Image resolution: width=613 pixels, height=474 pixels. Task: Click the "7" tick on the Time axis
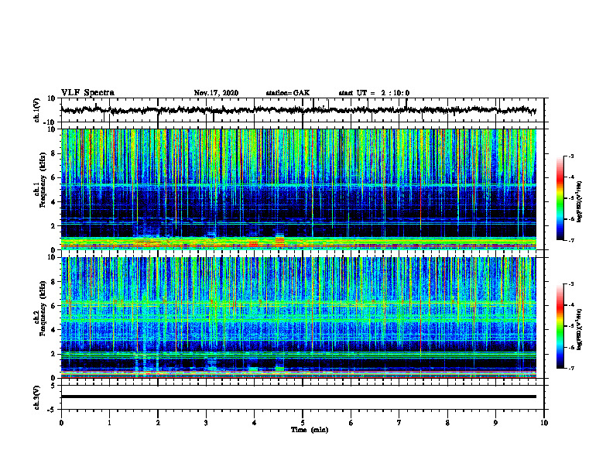[399, 423]
